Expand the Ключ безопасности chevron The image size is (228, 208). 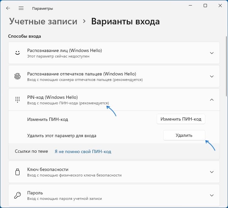click(212, 172)
